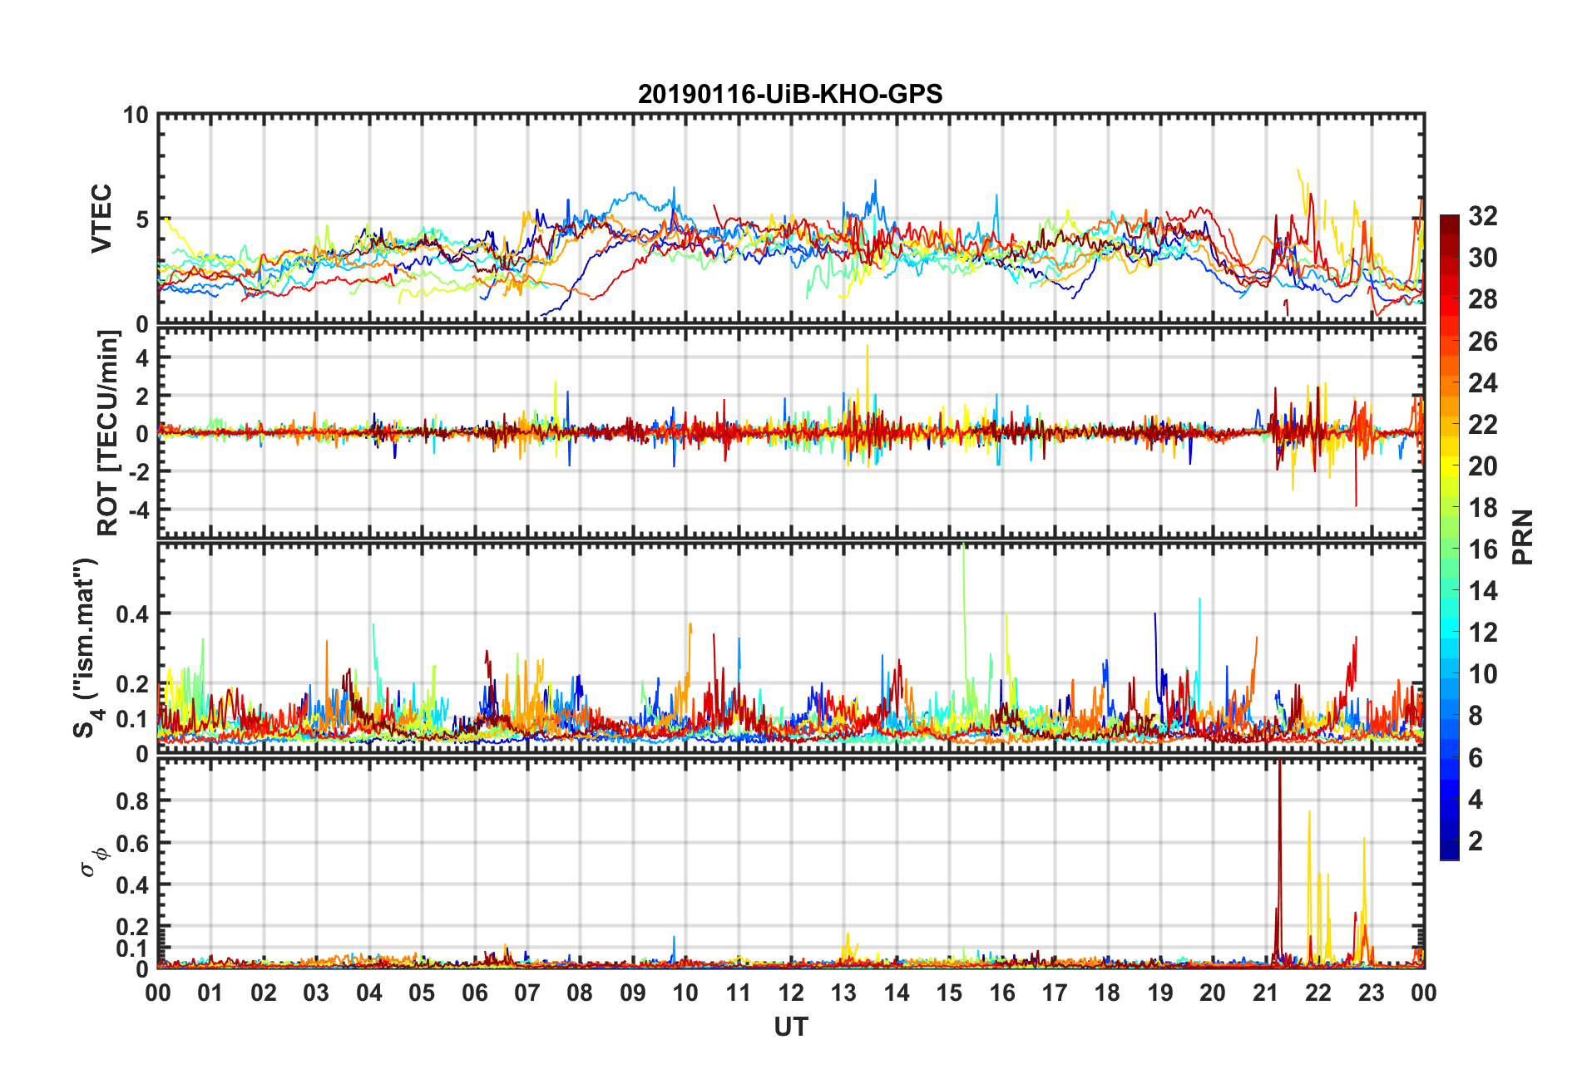Click colorbar tick value 16
Viewport: 1582px width, 1074px height.
click(1483, 549)
